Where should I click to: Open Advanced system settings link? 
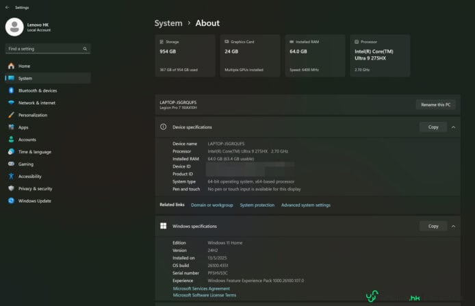click(306, 205)
